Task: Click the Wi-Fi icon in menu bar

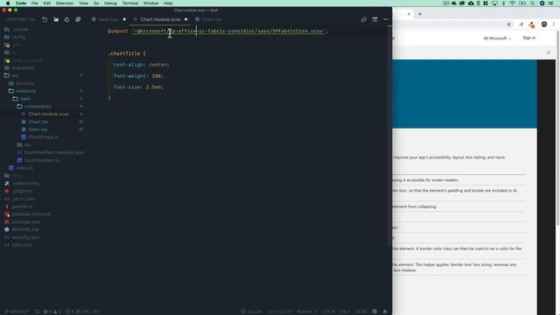Action: (512, 3)
